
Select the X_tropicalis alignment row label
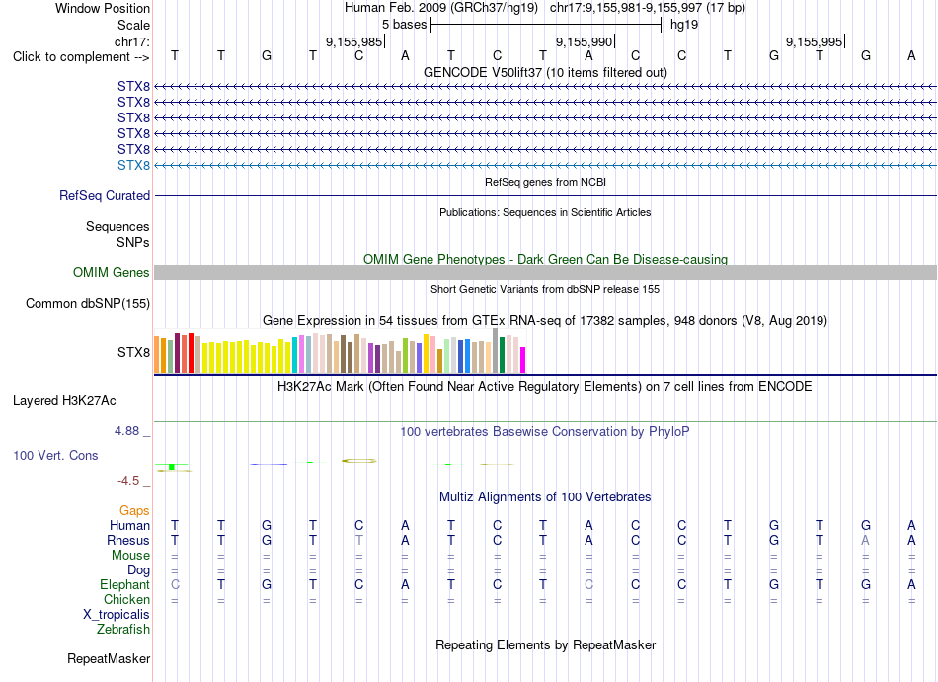coord(117,615)
